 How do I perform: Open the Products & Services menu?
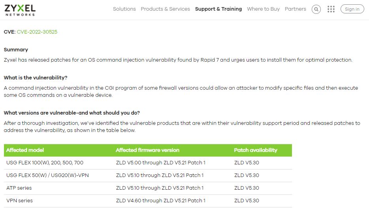165,9
